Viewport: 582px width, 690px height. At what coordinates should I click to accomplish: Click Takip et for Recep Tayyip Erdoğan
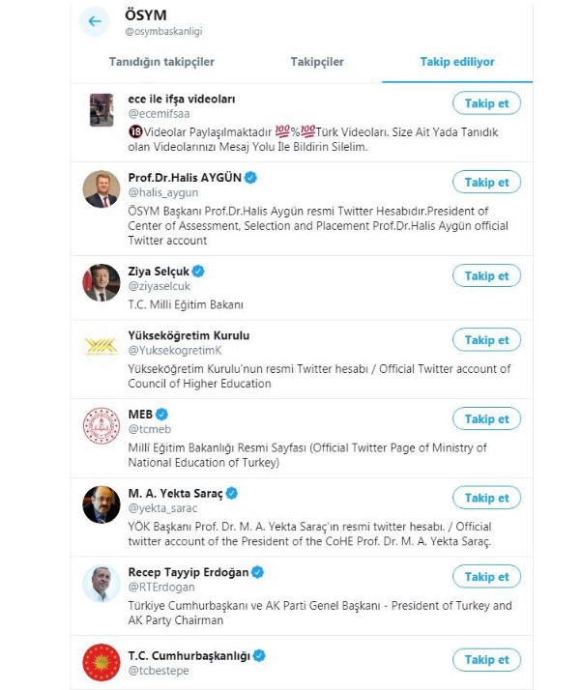(486, 577)
